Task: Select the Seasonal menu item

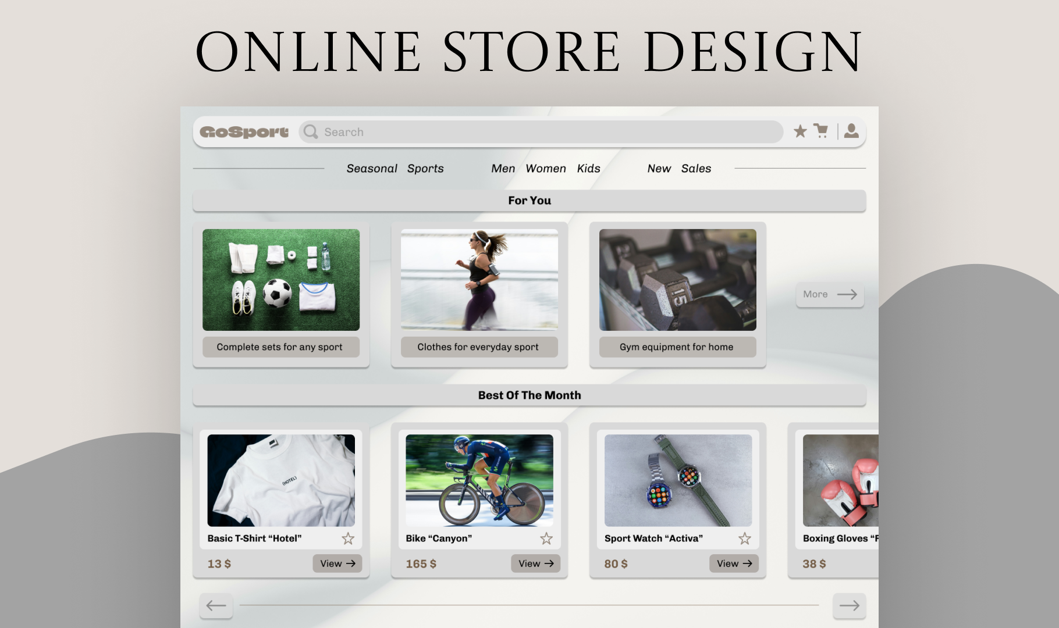Action: 372,168
